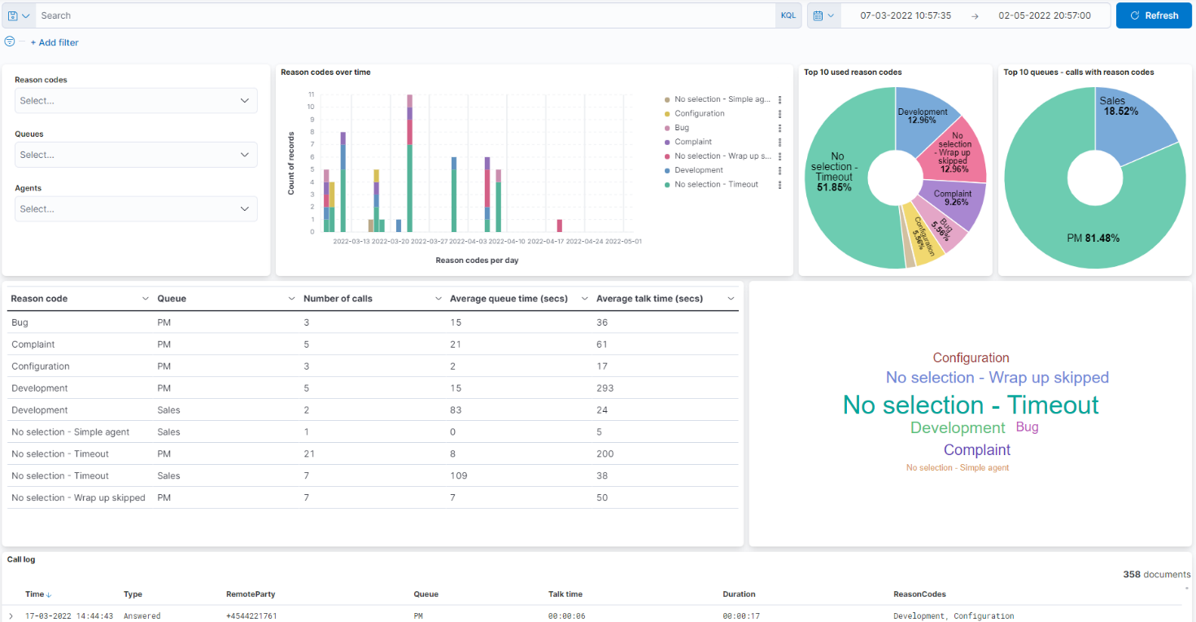Click Type column header in call log

pyautogui.click(x=132, y=594)
